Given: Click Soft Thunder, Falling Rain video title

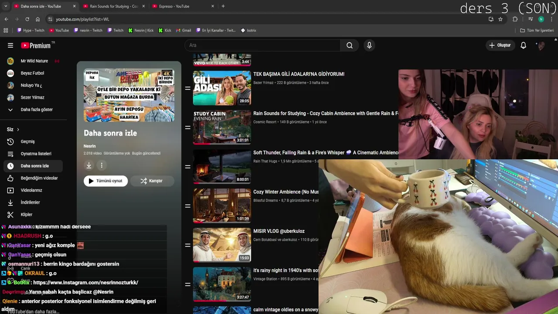Looking at the screenshot, I should [326, 153].
